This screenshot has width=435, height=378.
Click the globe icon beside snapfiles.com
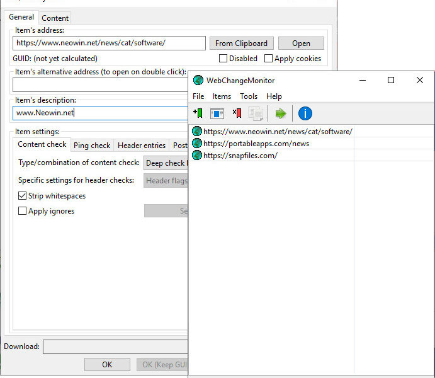197,155
